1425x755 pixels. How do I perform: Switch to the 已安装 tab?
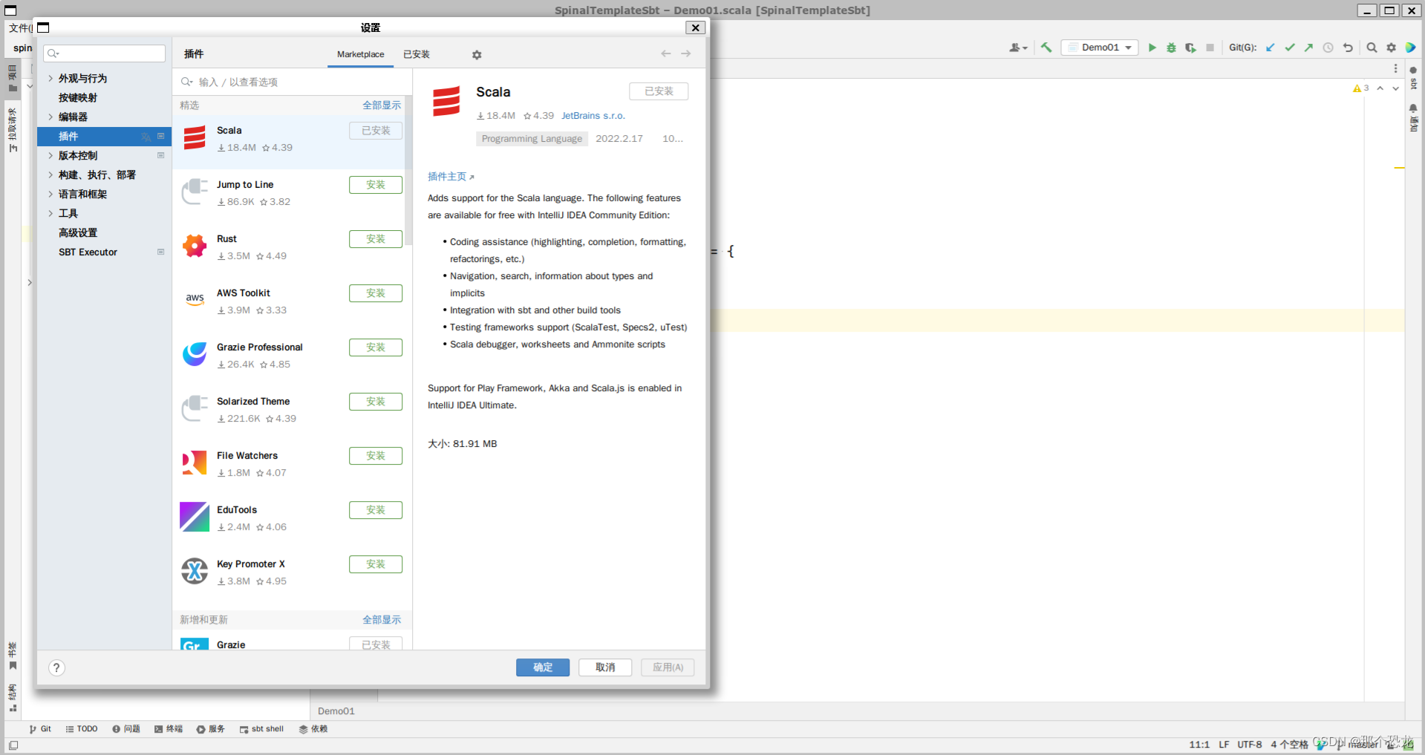click(x=417, y=54)
